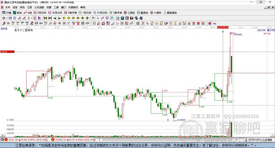Click the 日K线 chart period label
This screenshot has height=148, width=275.
point(4,29)
